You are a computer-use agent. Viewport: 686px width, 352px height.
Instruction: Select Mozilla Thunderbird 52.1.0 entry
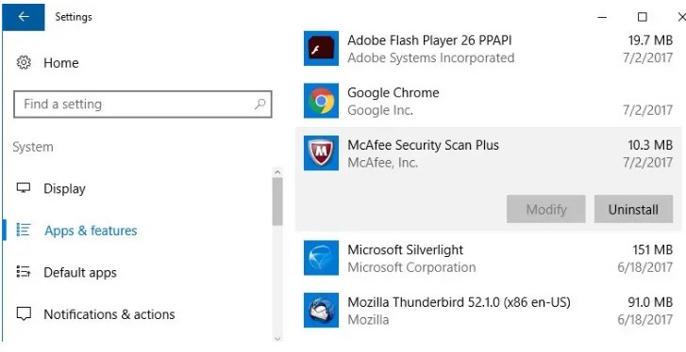pos(459,302)
